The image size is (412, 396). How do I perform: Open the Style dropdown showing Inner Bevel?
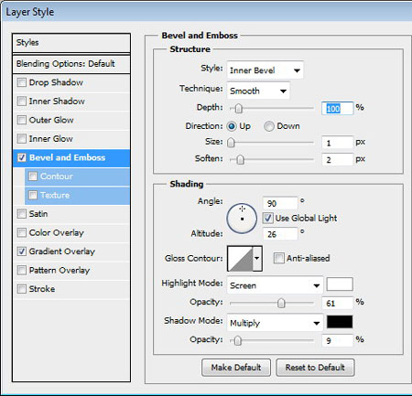click(x=265, y=70)
